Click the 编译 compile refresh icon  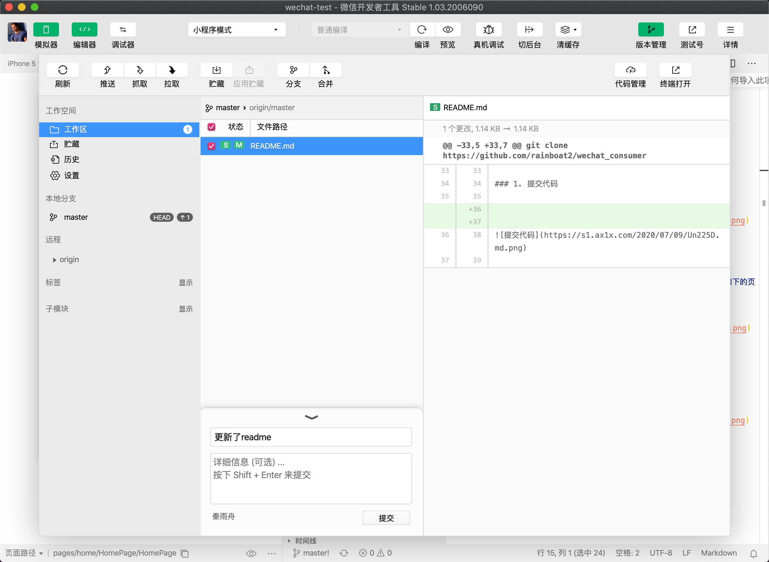pyautogui.click(x=422, y=29)
